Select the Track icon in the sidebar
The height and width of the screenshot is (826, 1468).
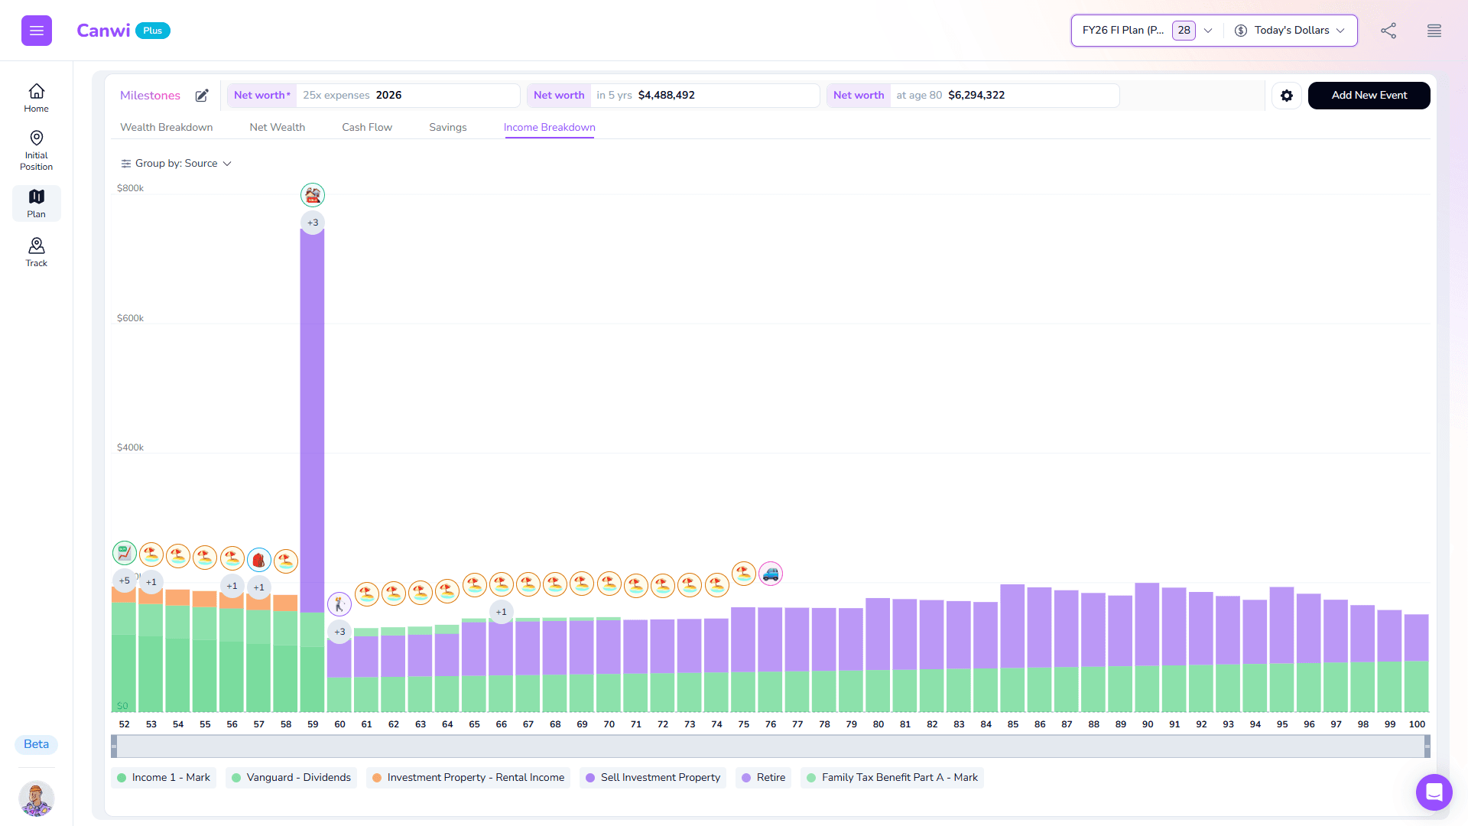pos(36,251)
